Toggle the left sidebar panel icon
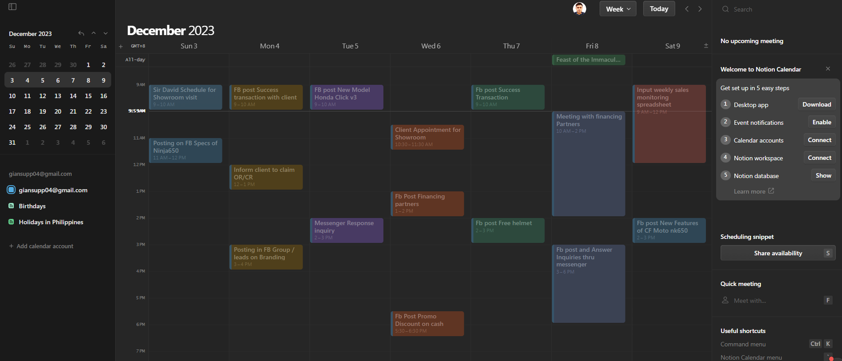Viewport: 842px width, 361px height. click(12, 7)
